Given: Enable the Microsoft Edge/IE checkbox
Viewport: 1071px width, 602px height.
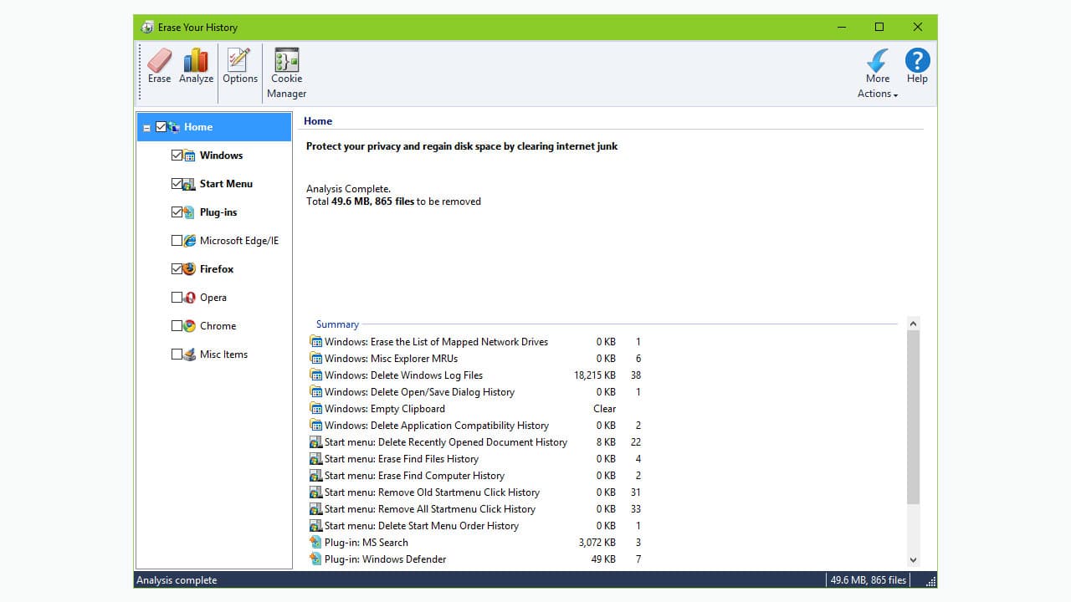Looking at the screenshot, I should coord(177,240).
